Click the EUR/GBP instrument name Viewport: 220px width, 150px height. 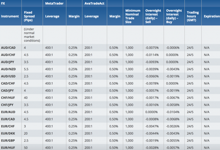coord(8,140)
